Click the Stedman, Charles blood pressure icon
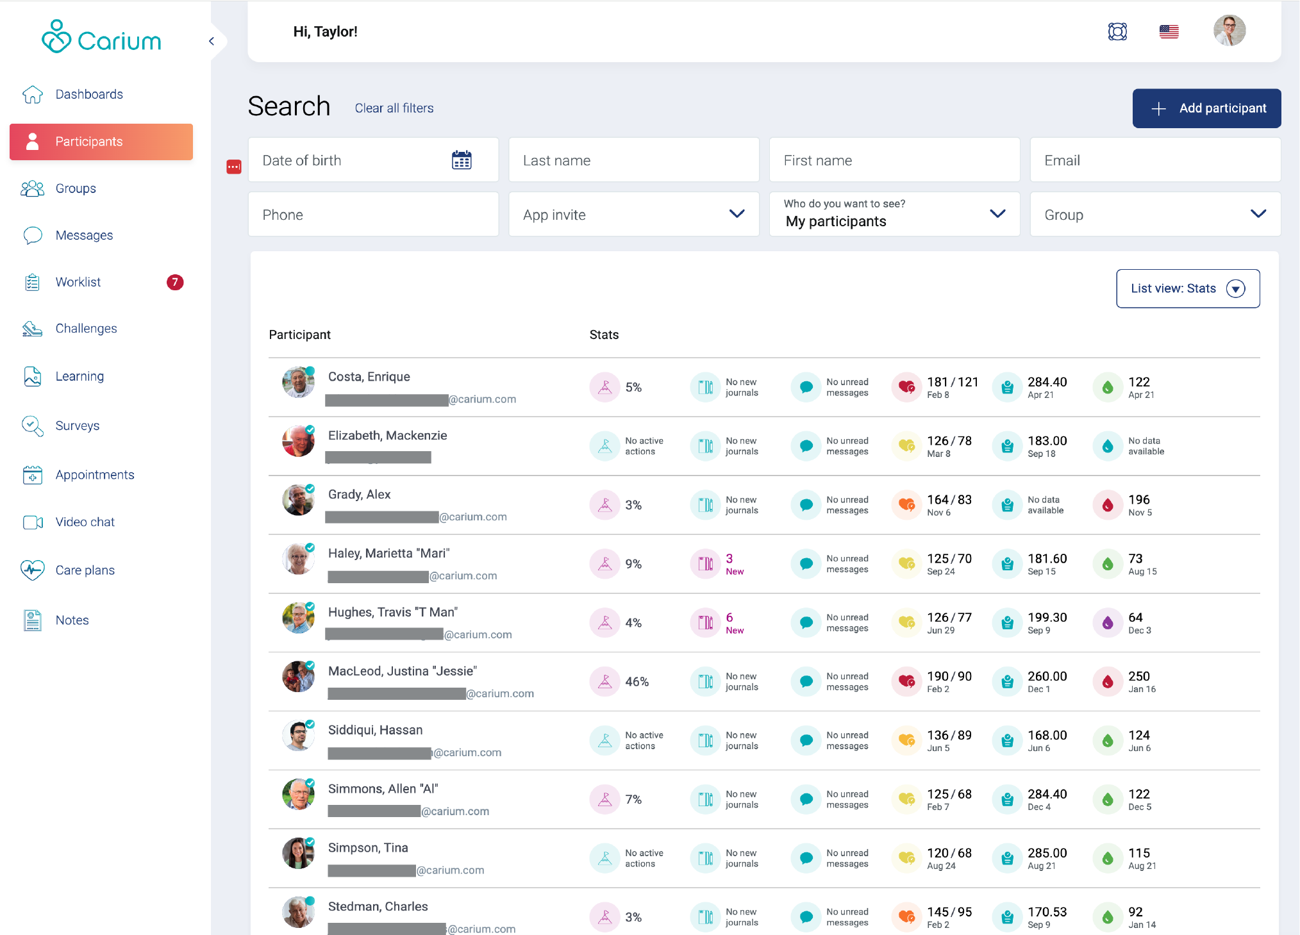1300x935 pixels. point(906,918)
